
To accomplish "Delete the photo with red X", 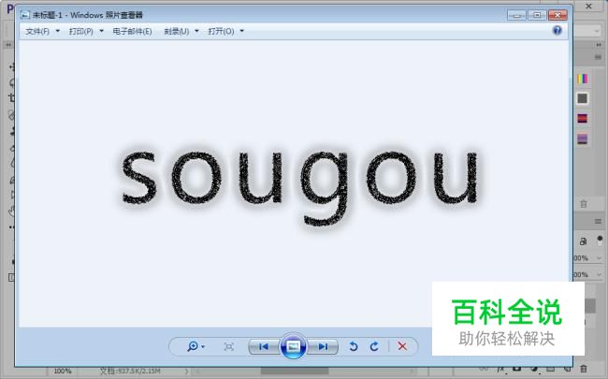I will click(402, 346).
